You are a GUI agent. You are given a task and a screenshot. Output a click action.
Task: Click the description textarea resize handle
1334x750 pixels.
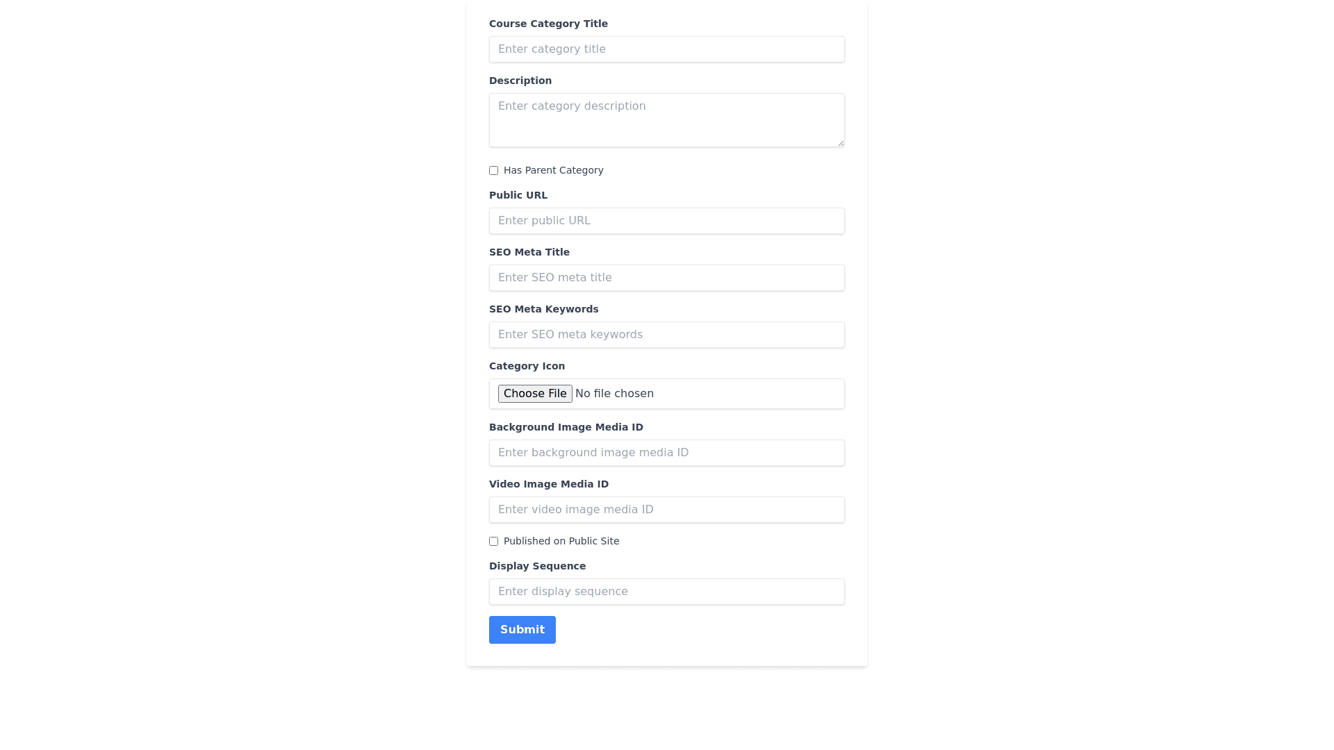(x=840, y=142)
